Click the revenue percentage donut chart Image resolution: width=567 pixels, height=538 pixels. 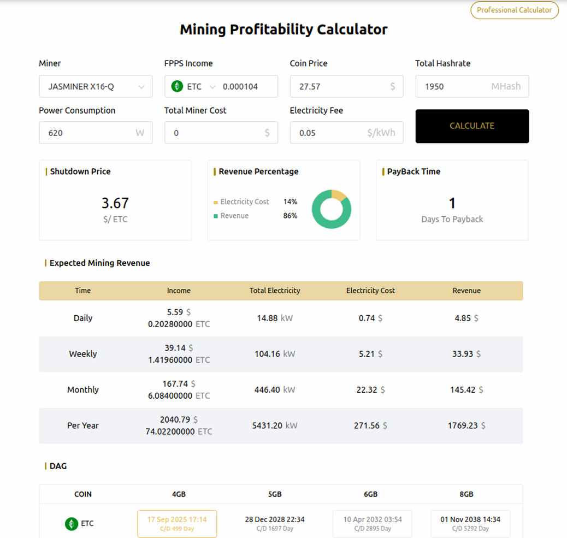tap(331, 209)
